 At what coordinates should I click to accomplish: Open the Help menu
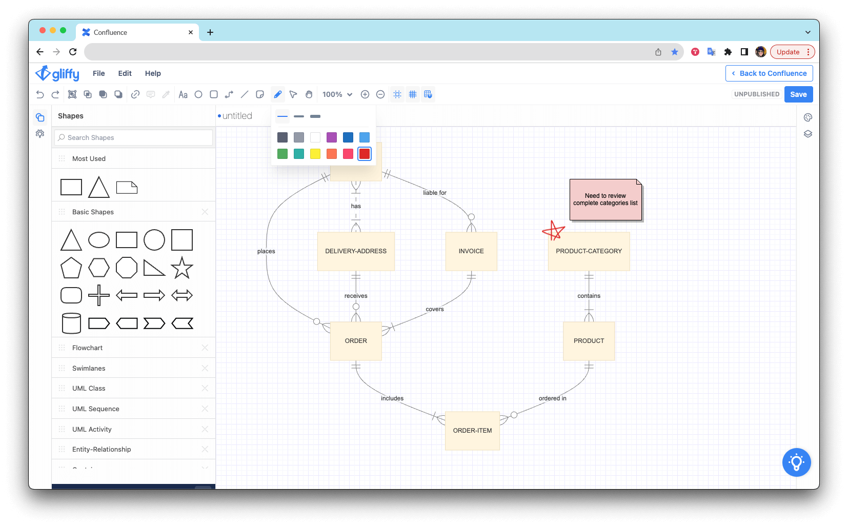point(153,73)
